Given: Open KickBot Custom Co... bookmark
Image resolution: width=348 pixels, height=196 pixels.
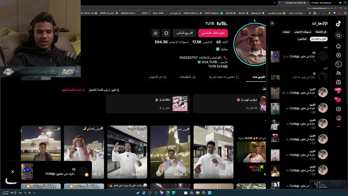Looking at the screenshot, I should (x=192, y=13).
